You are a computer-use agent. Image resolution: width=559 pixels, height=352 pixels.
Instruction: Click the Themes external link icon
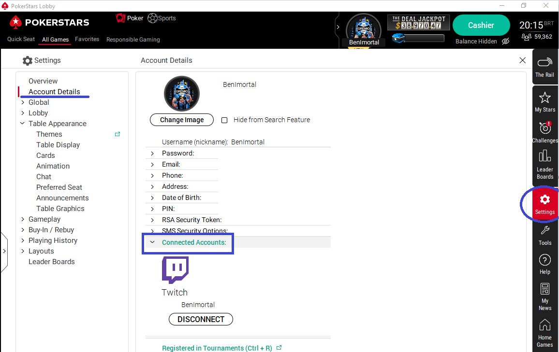tap(118, 134)
